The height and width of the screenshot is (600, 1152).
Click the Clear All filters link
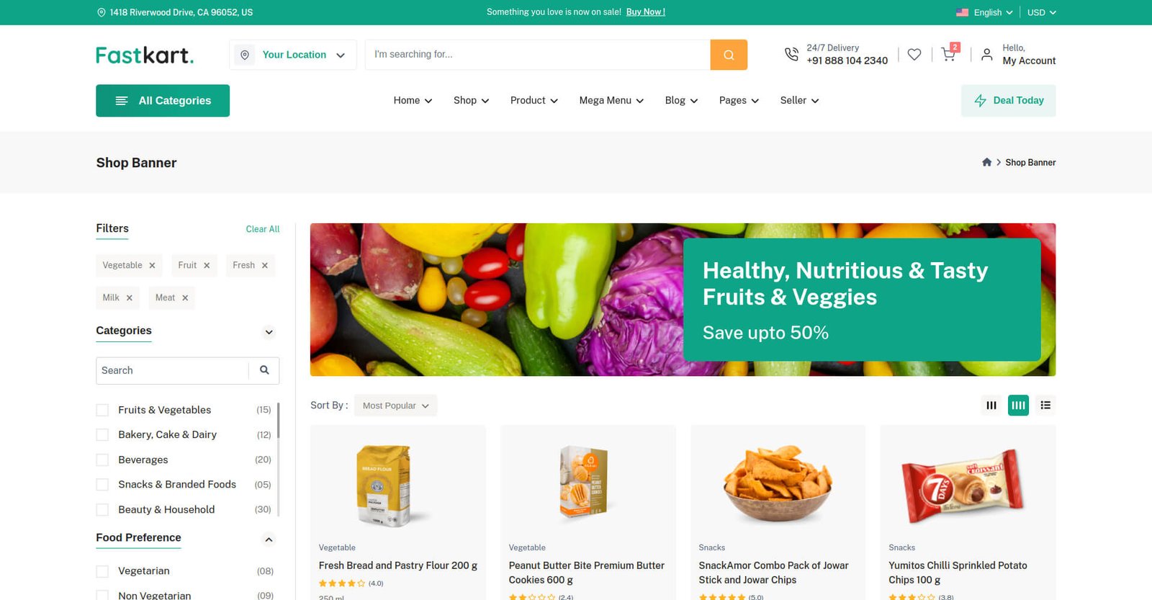[263, 229]
